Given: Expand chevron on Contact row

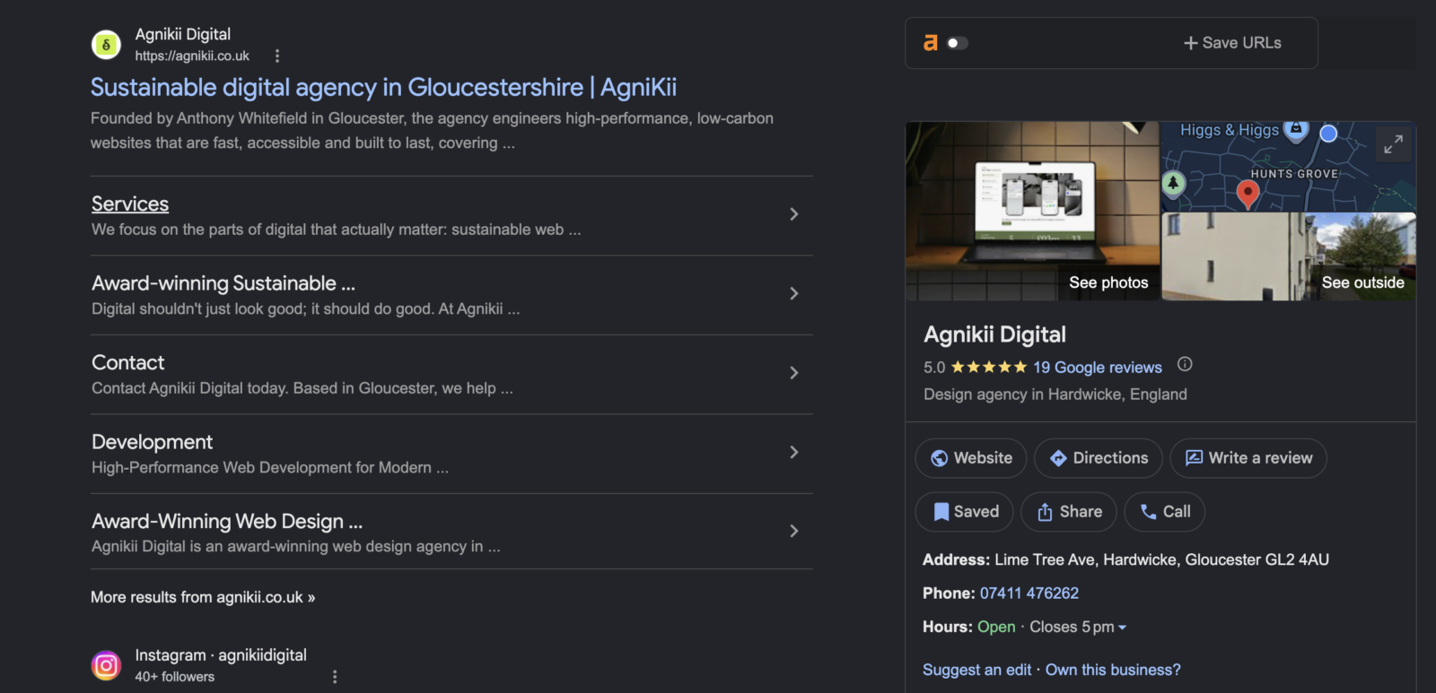Looking at the screenshot, I should click(x=793, y=373).
